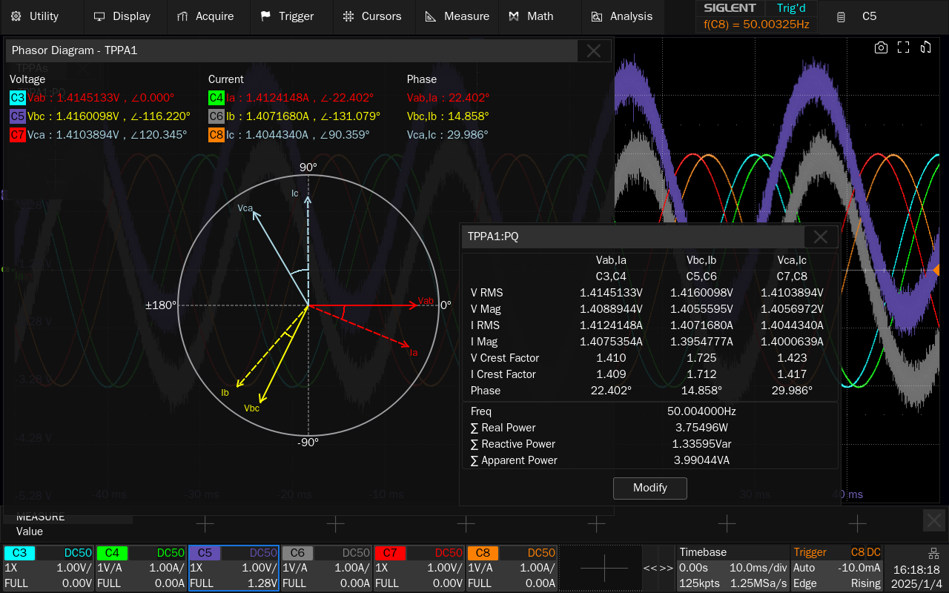Click the rotate display icon

(x=925, y=47)
